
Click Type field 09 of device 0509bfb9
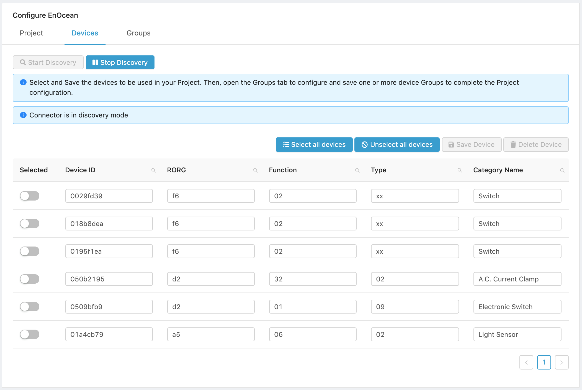click(x=415, y=307)
